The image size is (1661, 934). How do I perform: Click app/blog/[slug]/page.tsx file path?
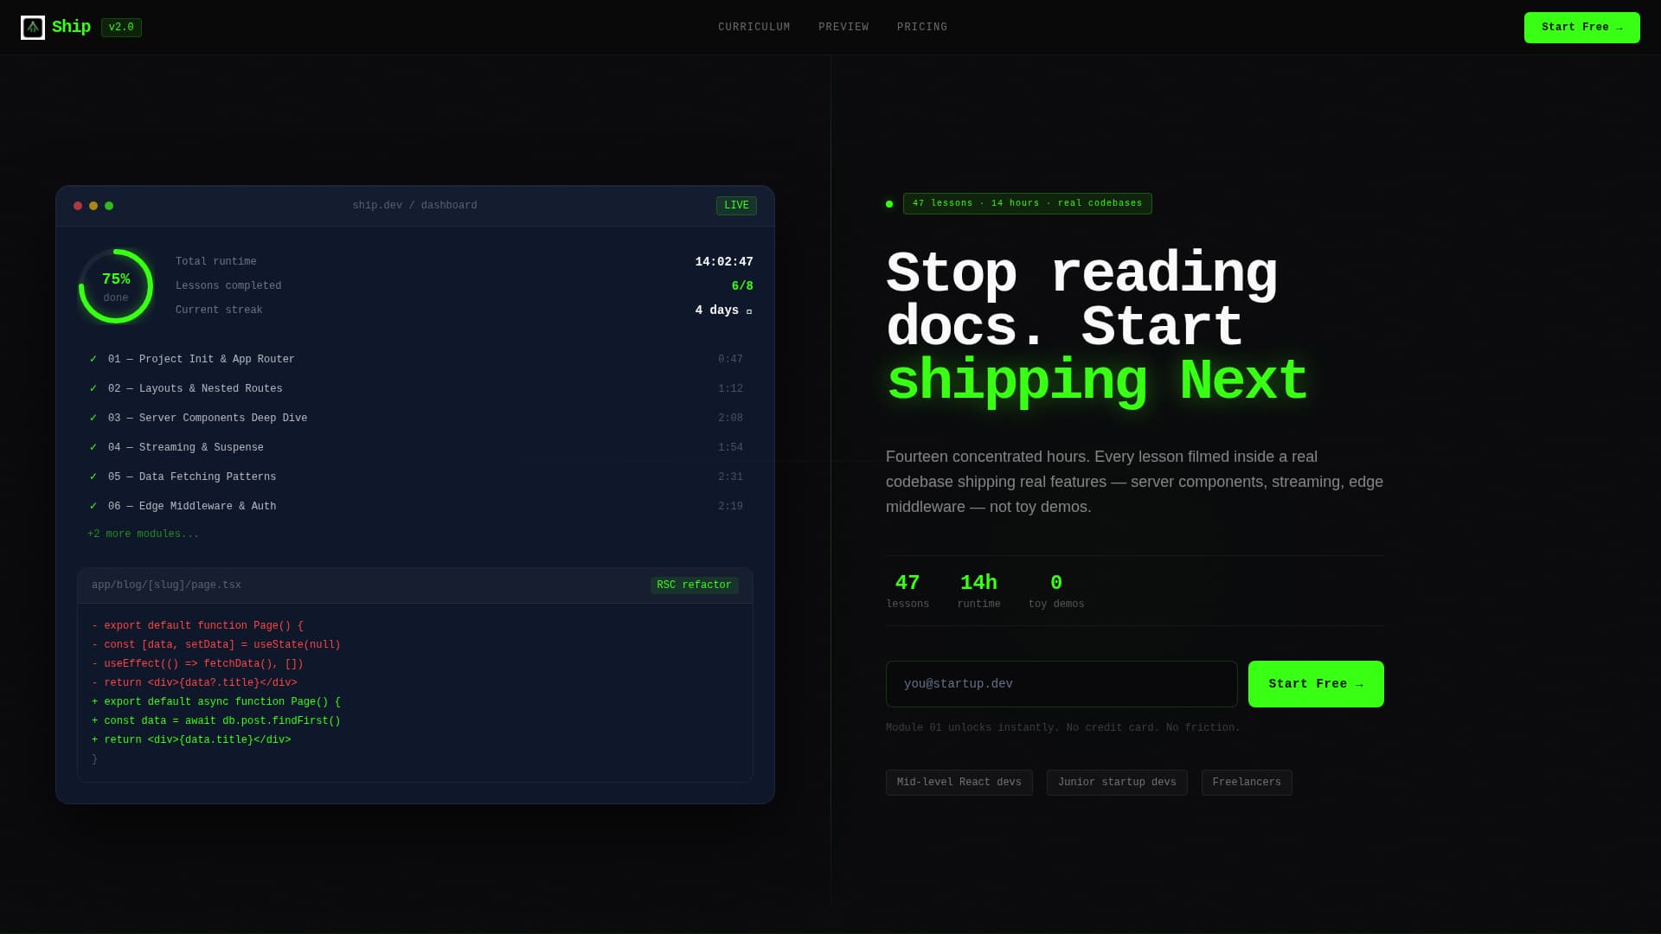(x=166, y=585)
